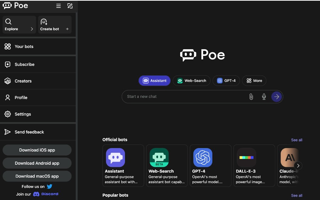
Task: Click the new chat compose icon
Action: 70,6
